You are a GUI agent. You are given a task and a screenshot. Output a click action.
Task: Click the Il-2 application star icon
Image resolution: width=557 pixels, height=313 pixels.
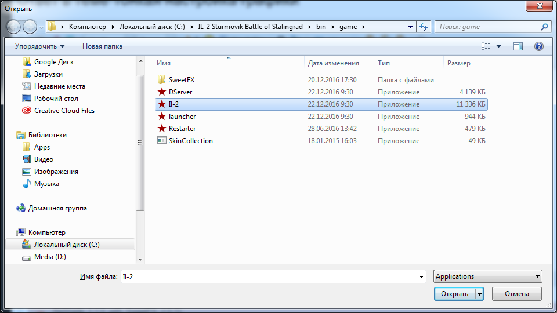[x=162, y=104]
